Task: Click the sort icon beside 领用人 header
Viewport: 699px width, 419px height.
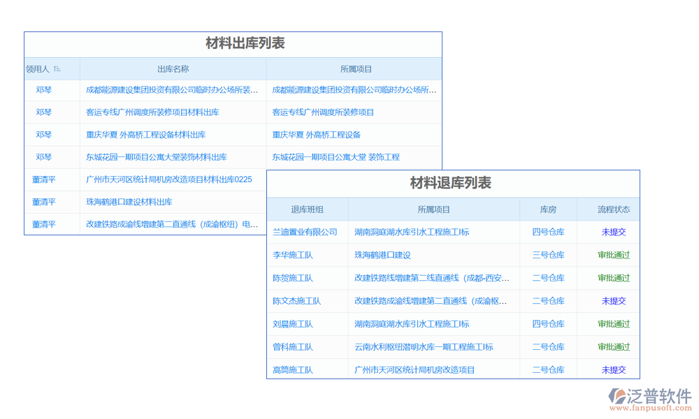Action: point(57,69)
